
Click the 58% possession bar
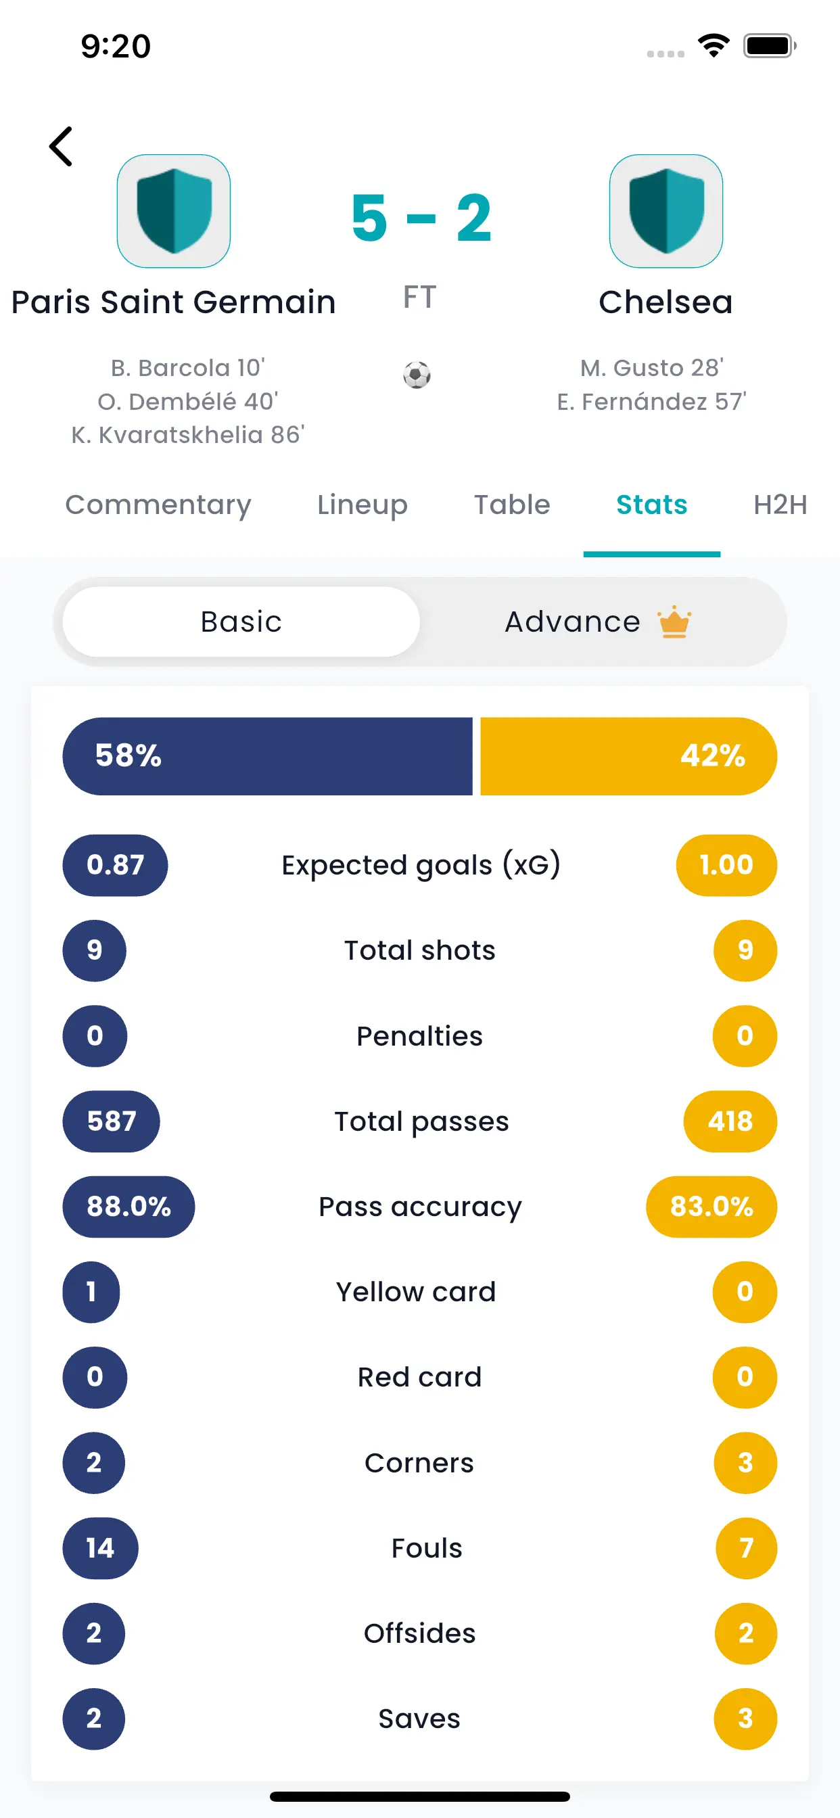coord(269,755)
